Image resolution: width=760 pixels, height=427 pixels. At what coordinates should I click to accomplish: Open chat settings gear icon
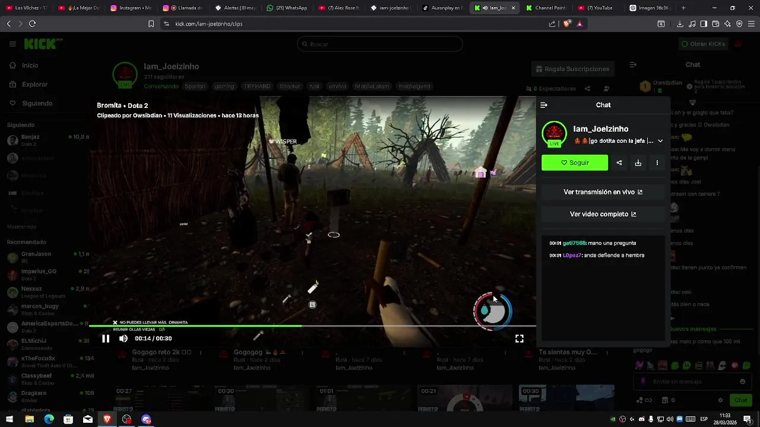[720, 400]
